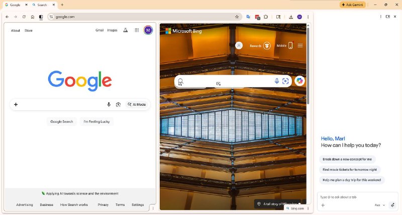Open the Privacy footer link
The height and width of the screenshot is (215, 402).
point(103,205)
